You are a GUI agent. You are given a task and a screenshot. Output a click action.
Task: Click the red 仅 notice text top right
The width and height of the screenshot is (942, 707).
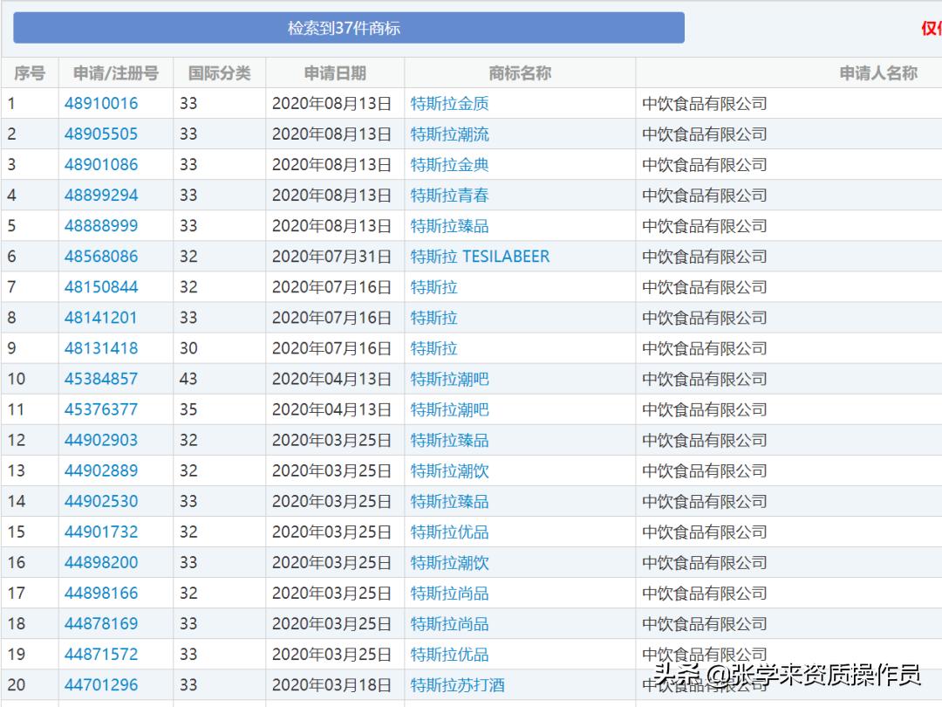[933, 27]
